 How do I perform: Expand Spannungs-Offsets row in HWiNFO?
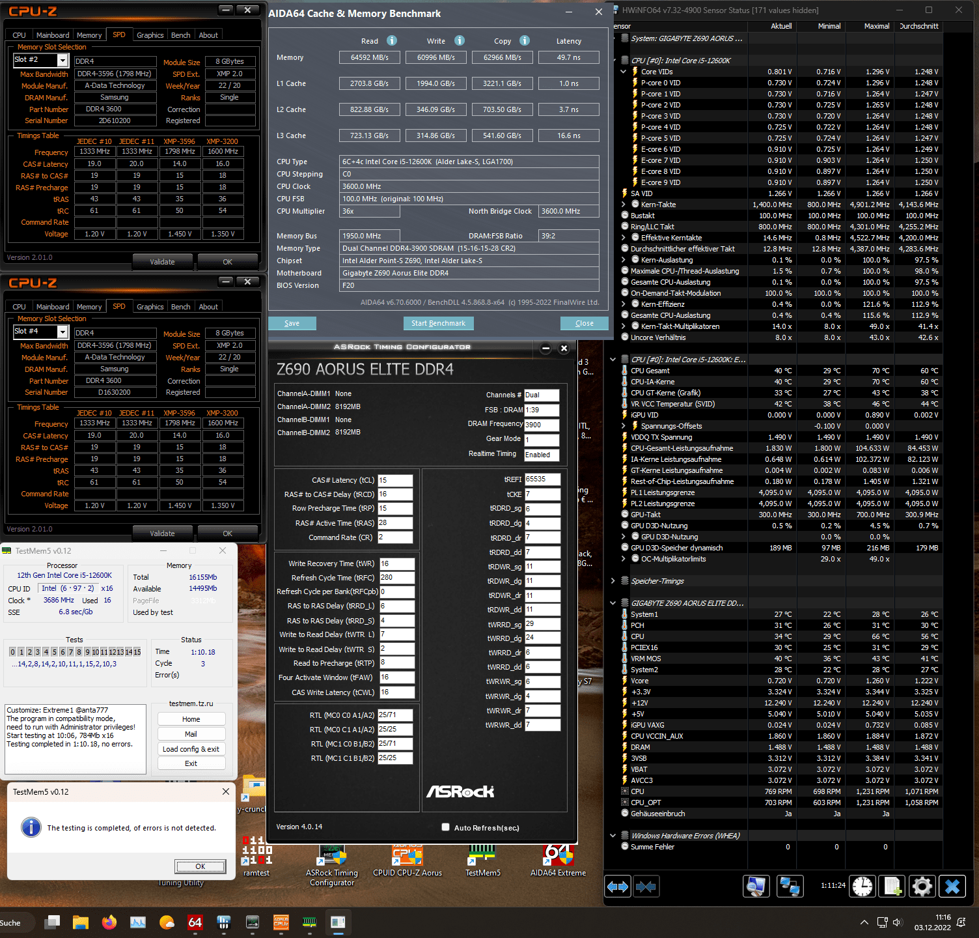(623, 426)
